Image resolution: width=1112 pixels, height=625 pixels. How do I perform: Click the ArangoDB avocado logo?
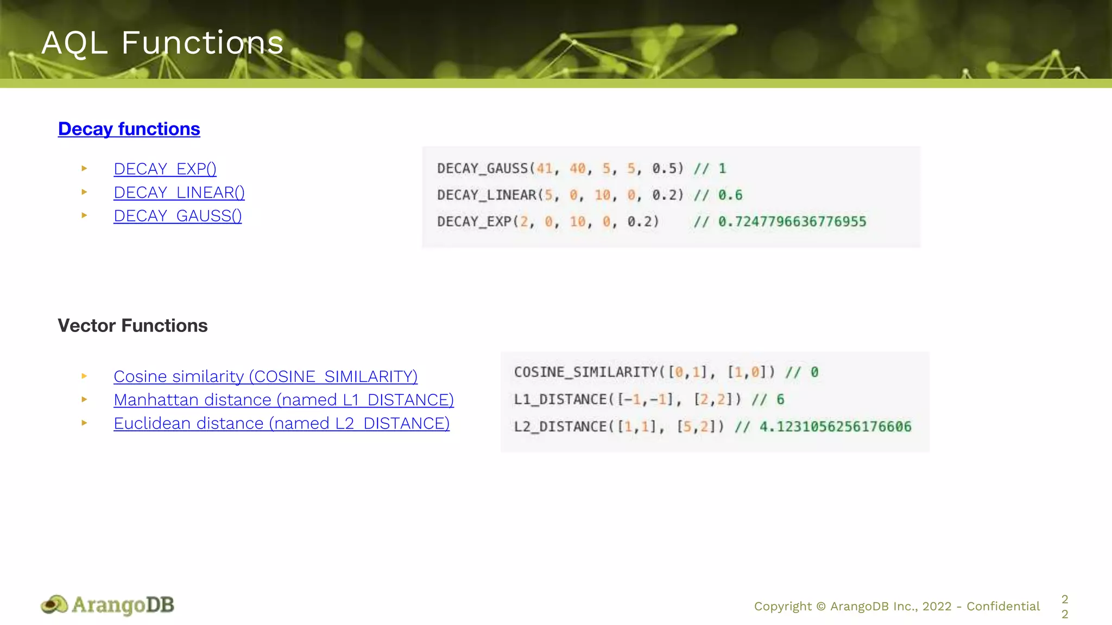click(x=108, y=605)
